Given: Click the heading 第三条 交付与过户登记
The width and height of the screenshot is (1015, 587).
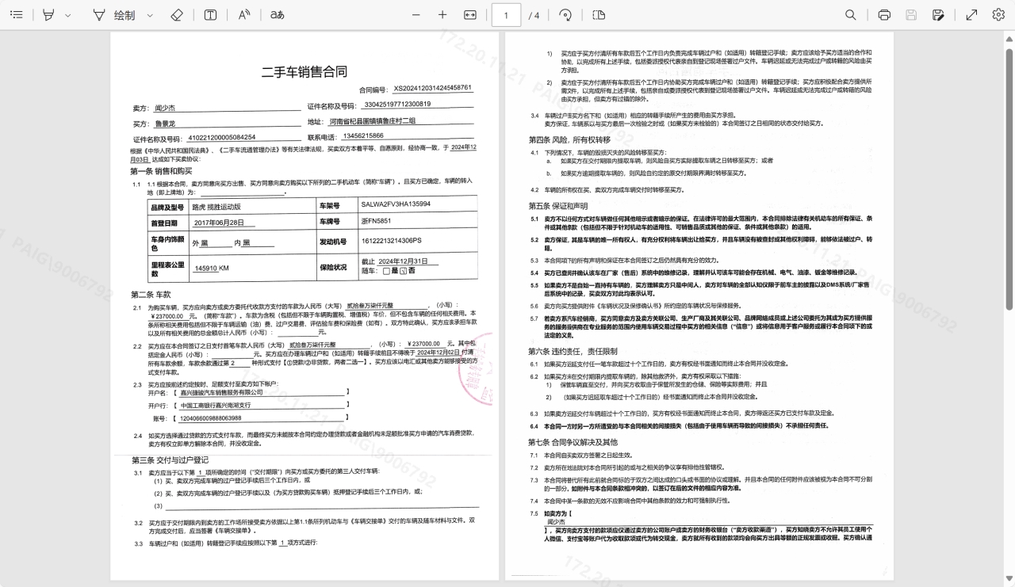Looking at the screenshot, I should click(170, 460).
